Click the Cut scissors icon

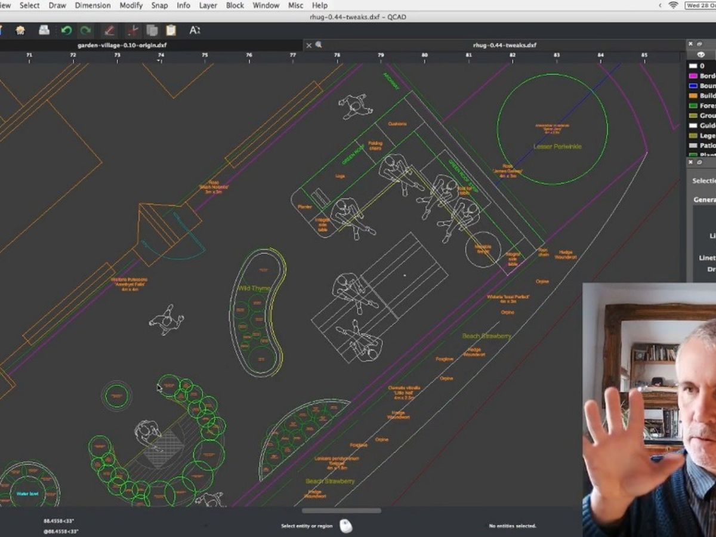pos(133,30)
